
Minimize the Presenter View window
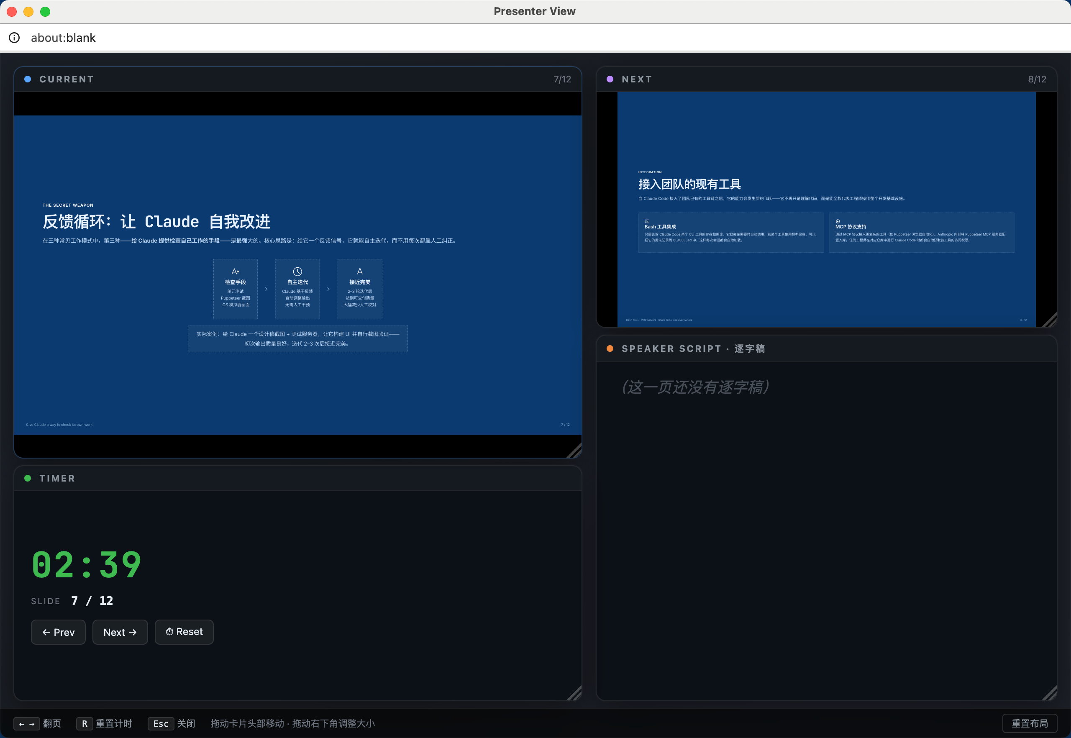coord(29,12)
